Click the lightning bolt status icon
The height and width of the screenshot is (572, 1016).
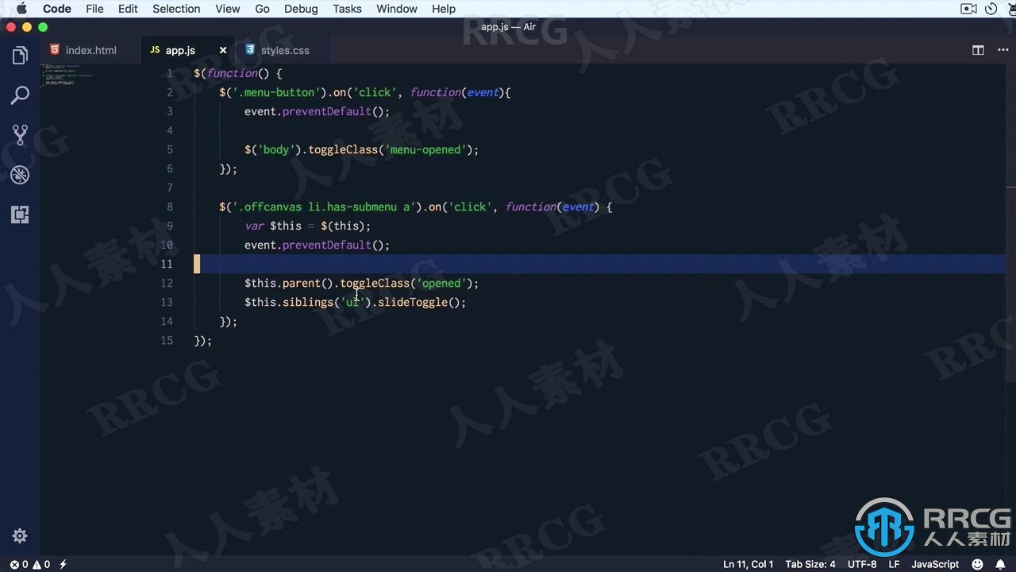click(63, 564)
